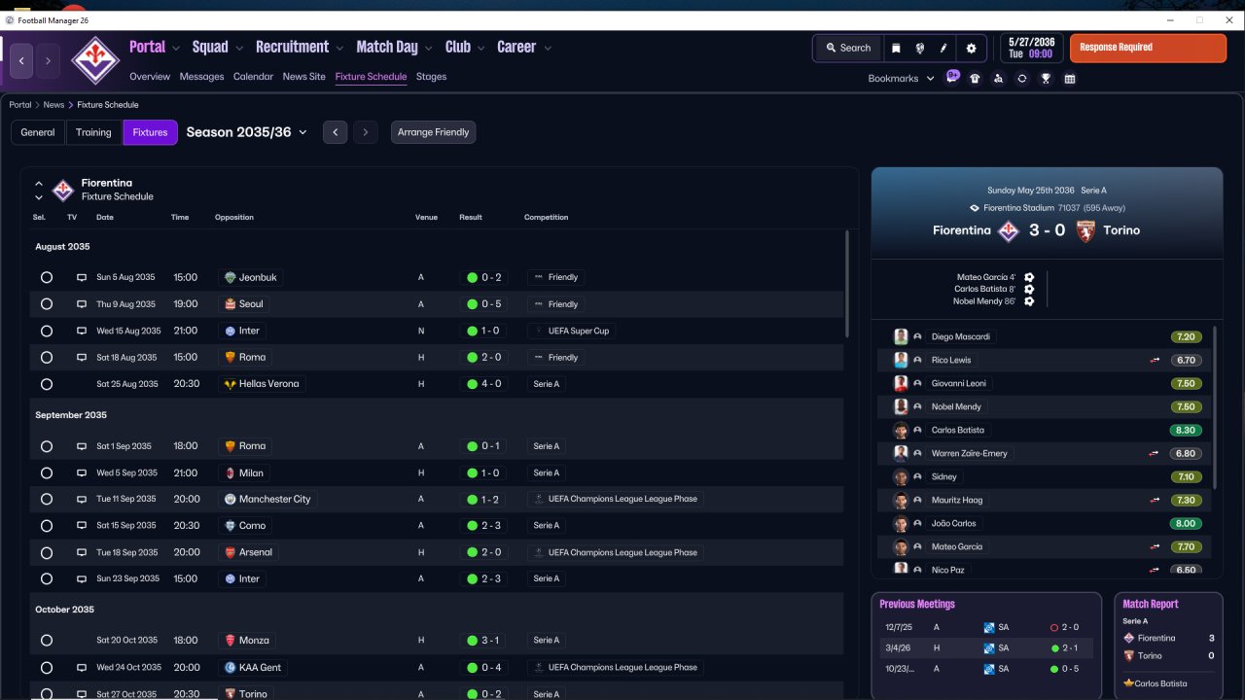
Task: Open the Season 2035/36 selector dropdown
Action: (247, 132)
